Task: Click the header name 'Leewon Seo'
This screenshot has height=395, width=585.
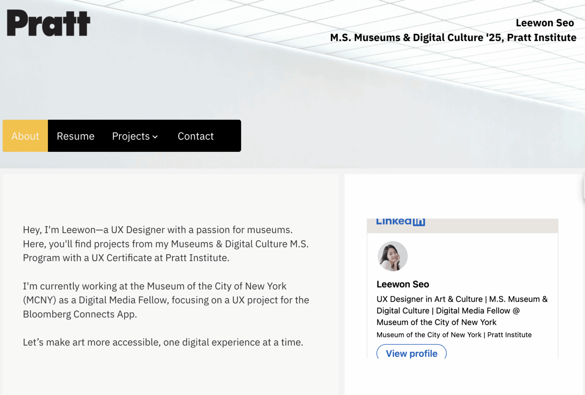Action: (545, 22)
